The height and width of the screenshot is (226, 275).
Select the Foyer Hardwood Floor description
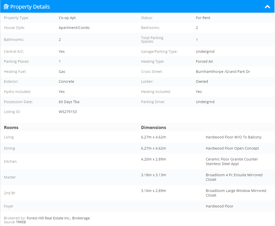coord(220,206)
